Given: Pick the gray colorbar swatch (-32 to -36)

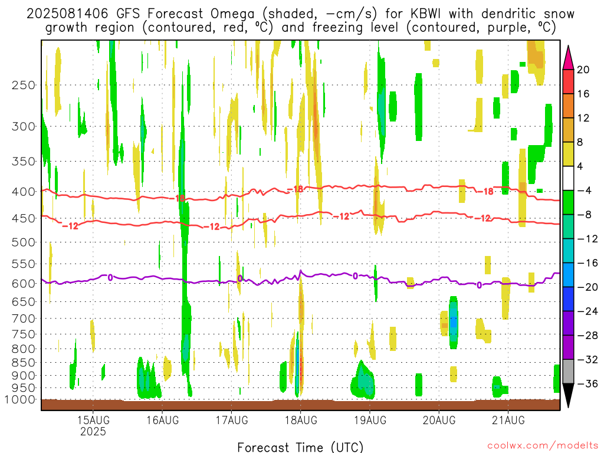Looking at the screenshot, I should tap(568, 372).
